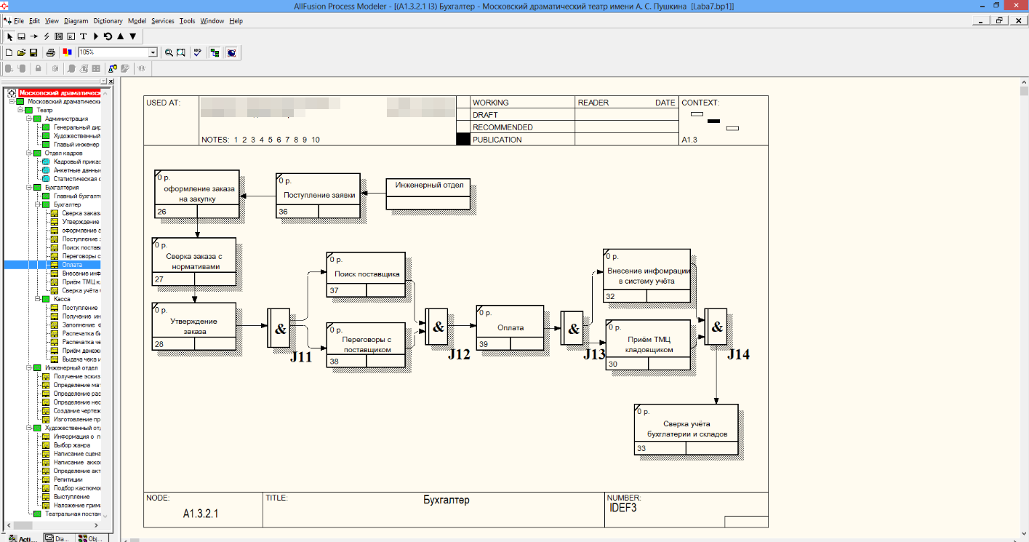The width and height of the screenshot is (1029, 542).
Task: Open the Dictionary menu
Action: [x=108, y=21]
